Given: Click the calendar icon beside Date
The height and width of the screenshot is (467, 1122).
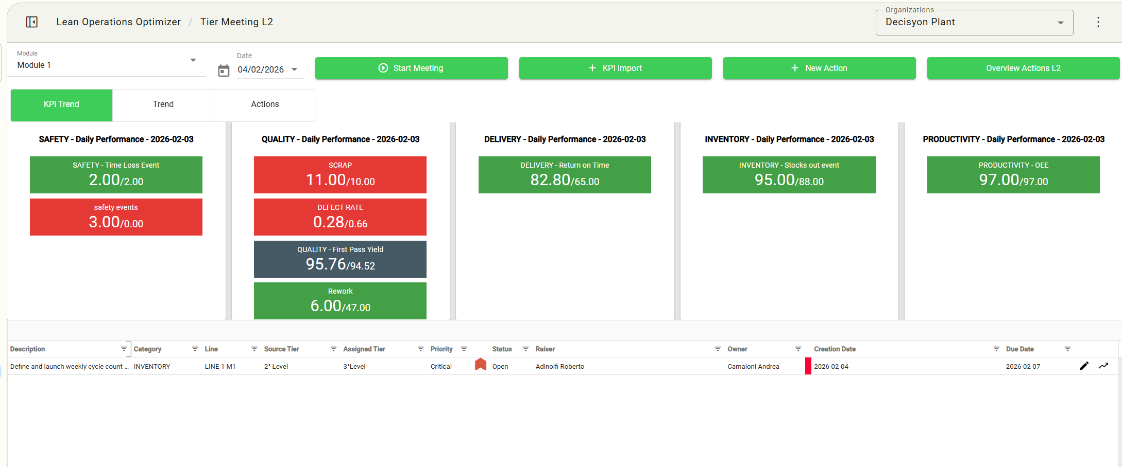Looking at the screenshot, I should point(224,70).
